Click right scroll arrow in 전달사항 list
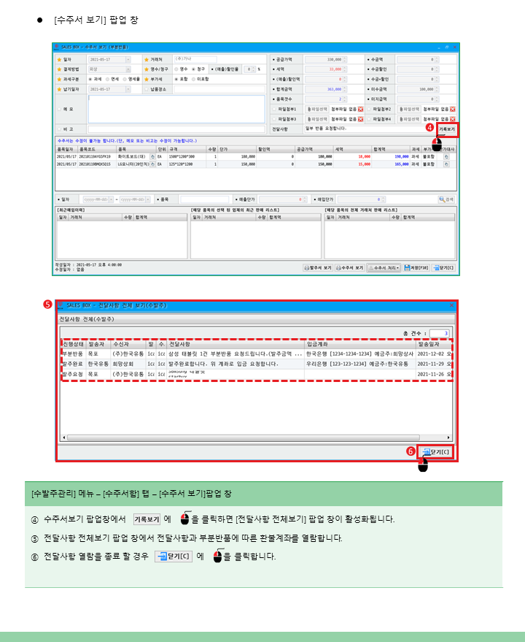This screenshot has height=642, width=525. click(x=448, y=437)
